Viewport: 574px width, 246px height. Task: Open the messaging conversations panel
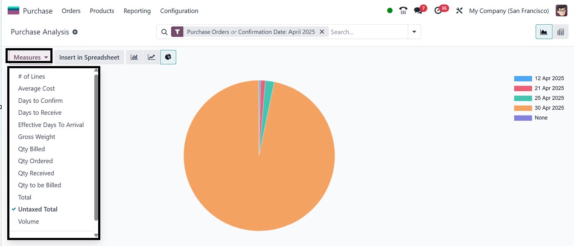[419, 10]
